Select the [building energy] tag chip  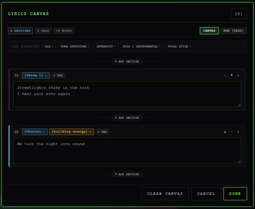[x=71, y=132]
